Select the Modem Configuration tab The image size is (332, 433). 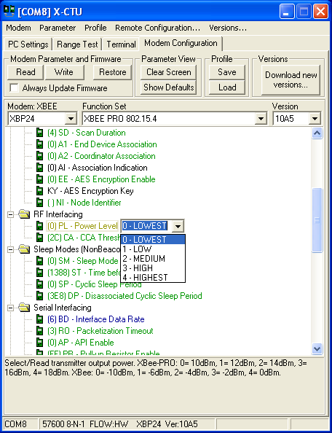[181, 43]
